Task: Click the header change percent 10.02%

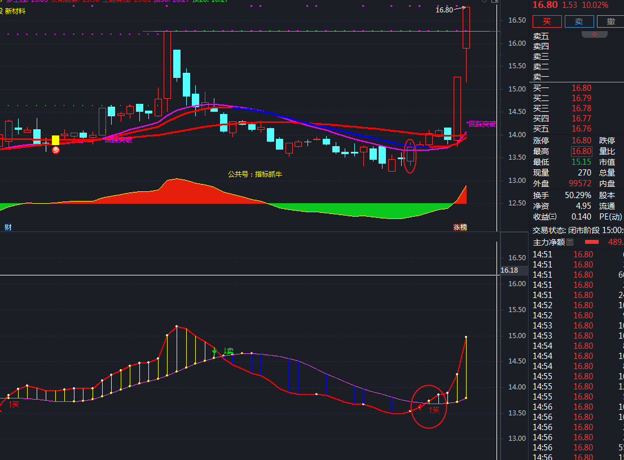Action: pyautogui.click(x=595, y=5)
